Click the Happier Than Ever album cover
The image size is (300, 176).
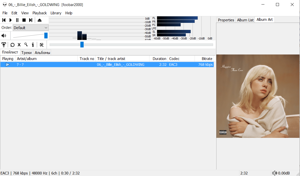(258, 96)
